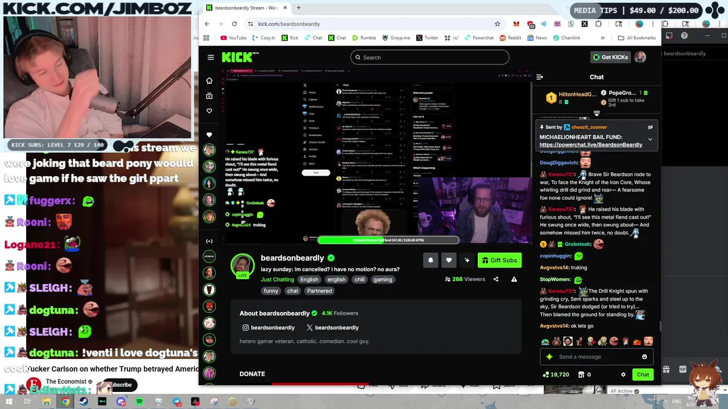This screenshot has width=728, height=409.
Task: Open the Groyp.me bookmark
Action: [396, 38]
